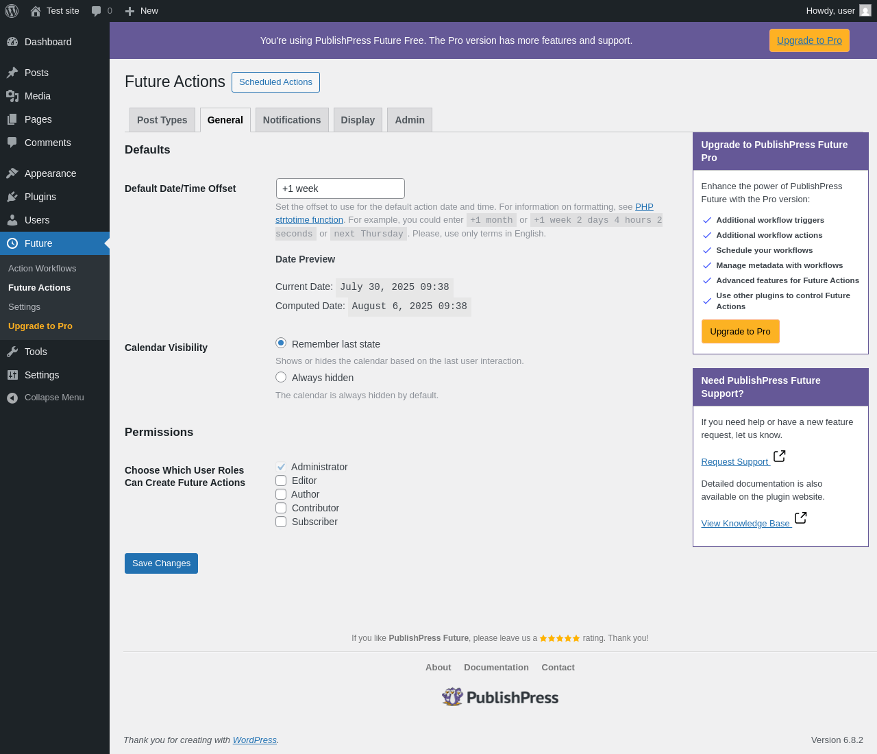The image size is (877, 754).
Task: Click the Collapse Menu arrow icon
Action: 12,398
